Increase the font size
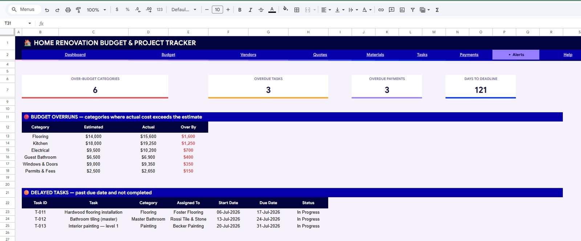Screen dimensions: 581x241 click(228, 10)
